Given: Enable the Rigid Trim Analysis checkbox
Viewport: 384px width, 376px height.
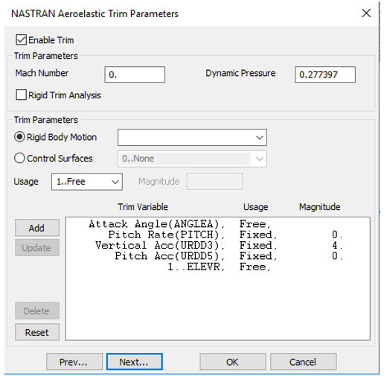Looking at the screenshot, I should pos(21,95).
